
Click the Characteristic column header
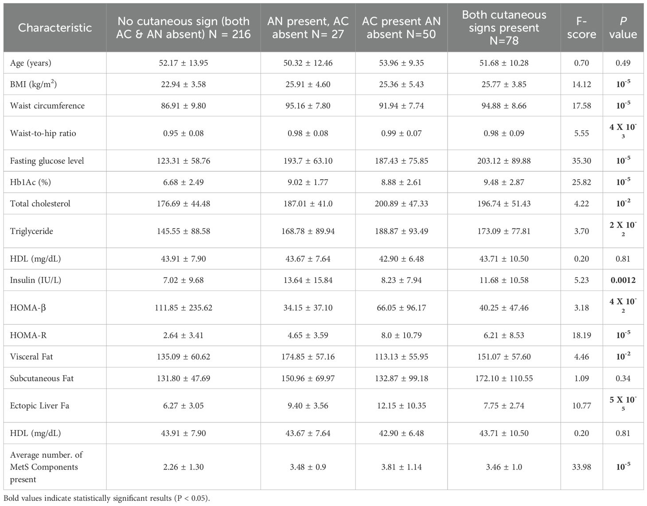click(55, 27)
